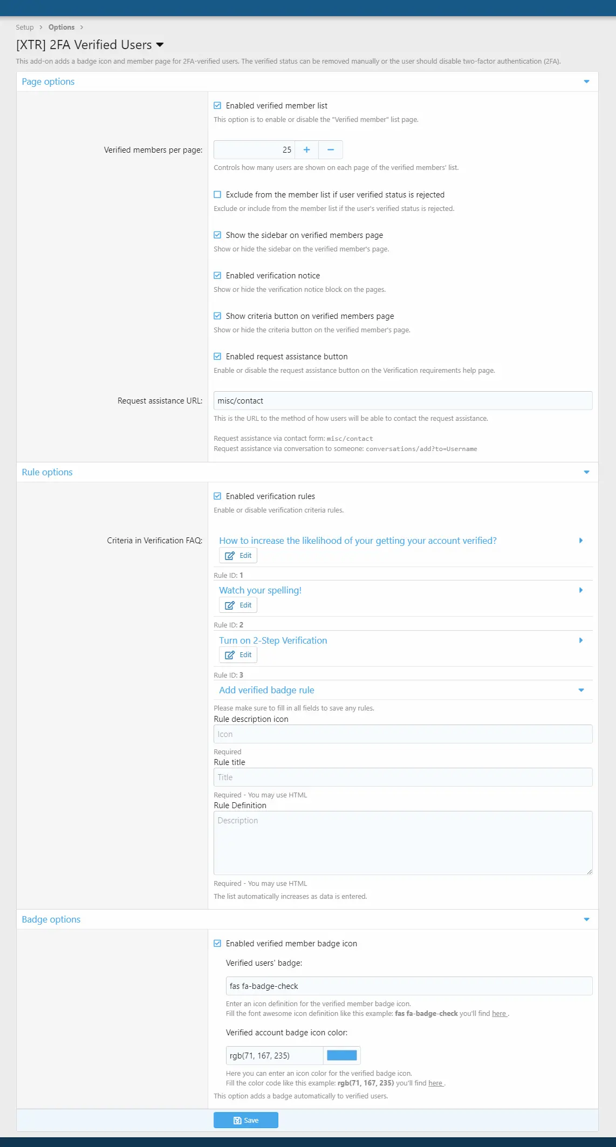The image size is (616, 1147).
Task: Click the plus icon for members per page
Action: point(306,150)
